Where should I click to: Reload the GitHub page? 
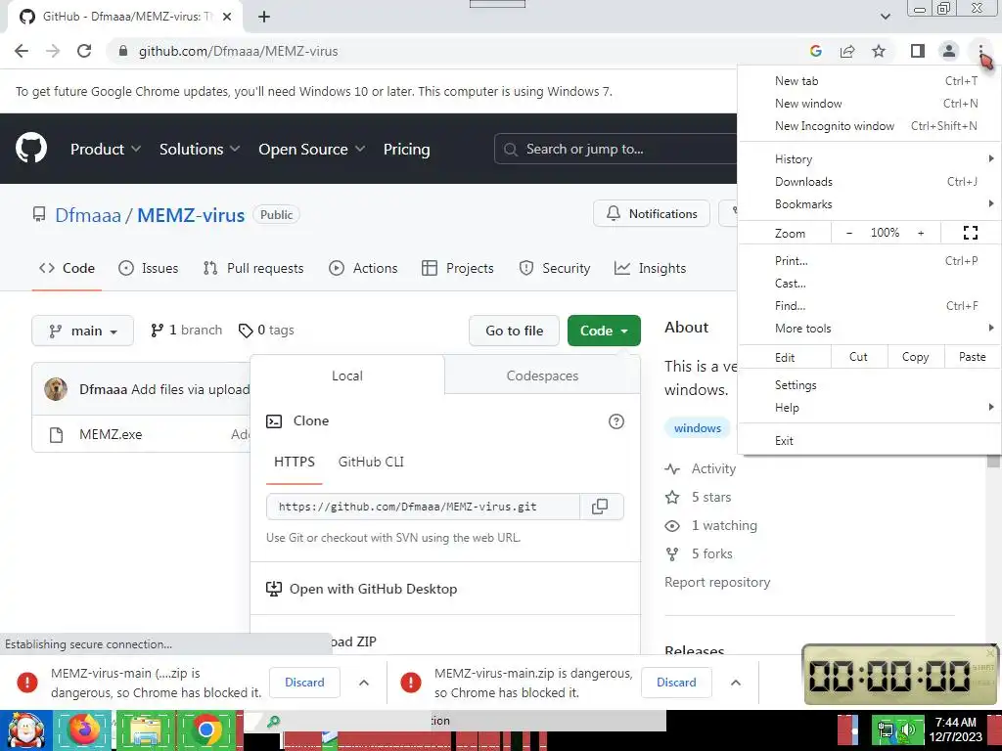(84, 51)
